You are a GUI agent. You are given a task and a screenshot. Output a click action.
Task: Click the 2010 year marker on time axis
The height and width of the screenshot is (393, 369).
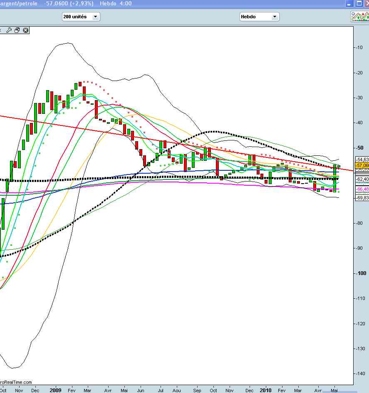point(265,391)
